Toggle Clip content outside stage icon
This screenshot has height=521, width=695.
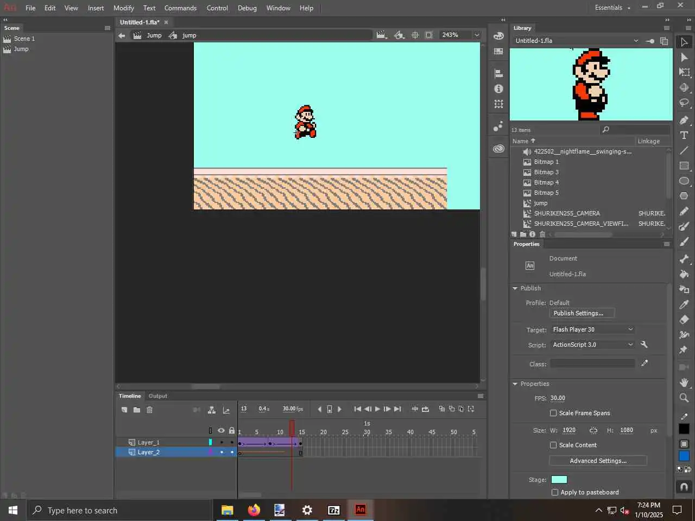429,35
